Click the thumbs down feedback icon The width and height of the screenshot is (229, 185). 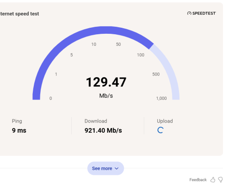[x=220, y=179]
